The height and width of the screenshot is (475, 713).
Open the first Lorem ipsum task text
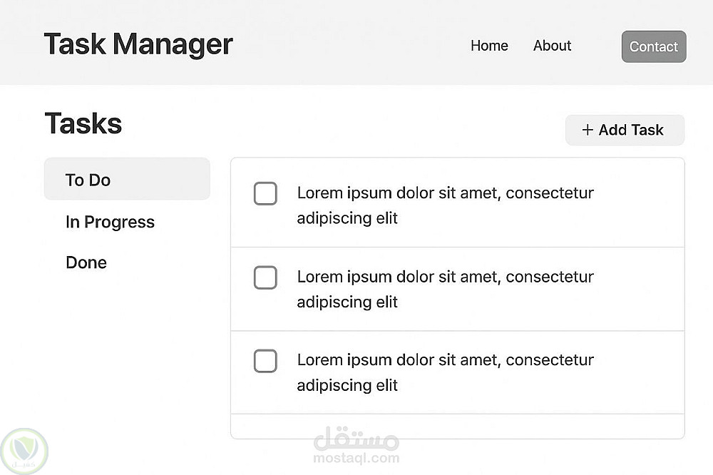pos(445,205)
